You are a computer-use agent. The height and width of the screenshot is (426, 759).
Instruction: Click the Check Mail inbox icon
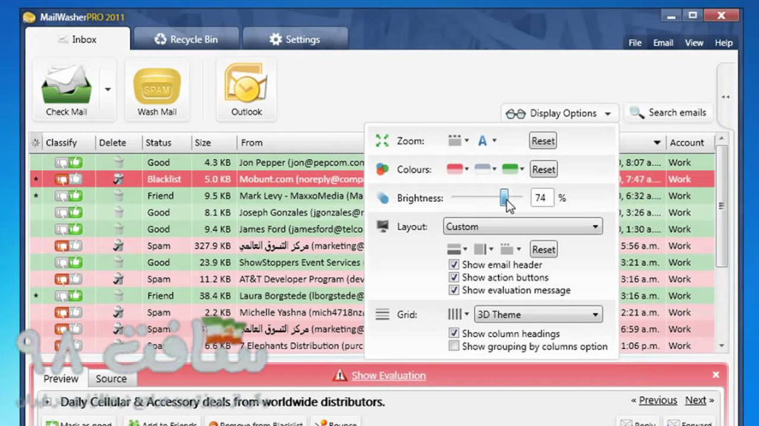[66, 84]
